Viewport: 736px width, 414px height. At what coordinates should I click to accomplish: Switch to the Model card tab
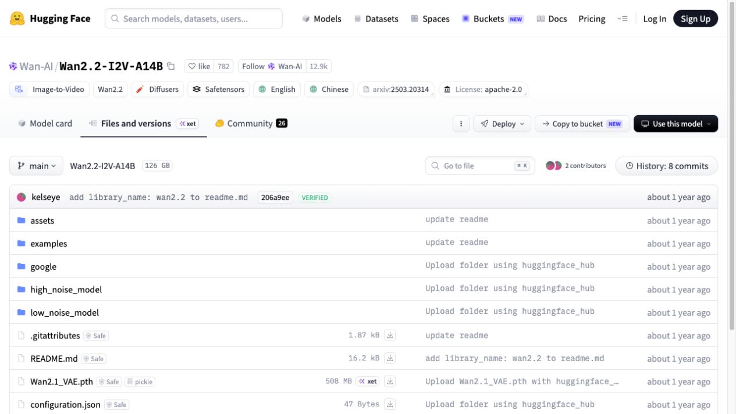45,123
